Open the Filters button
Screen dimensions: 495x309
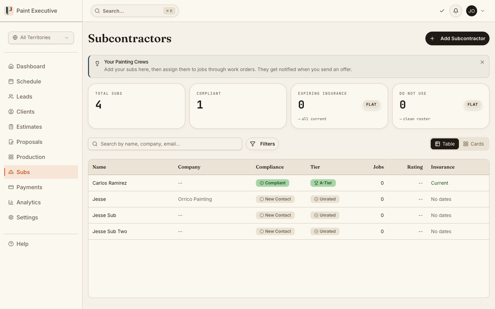click(x=262, y=144)
